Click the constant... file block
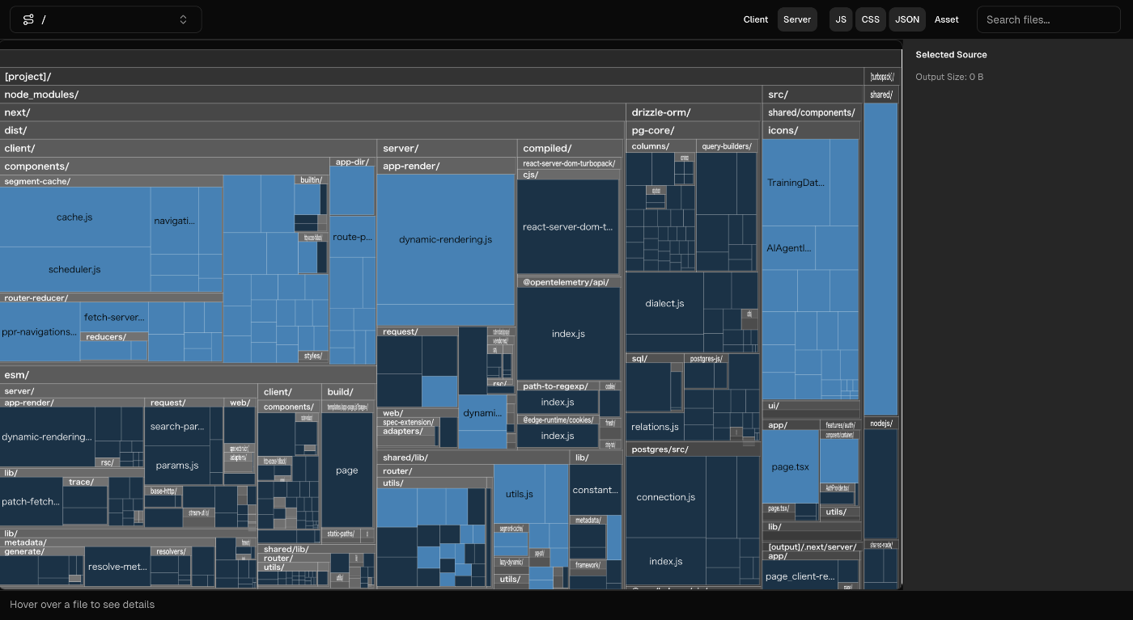Image resolution: width=1133 pixels, height=620 pixels. (595, 490)
